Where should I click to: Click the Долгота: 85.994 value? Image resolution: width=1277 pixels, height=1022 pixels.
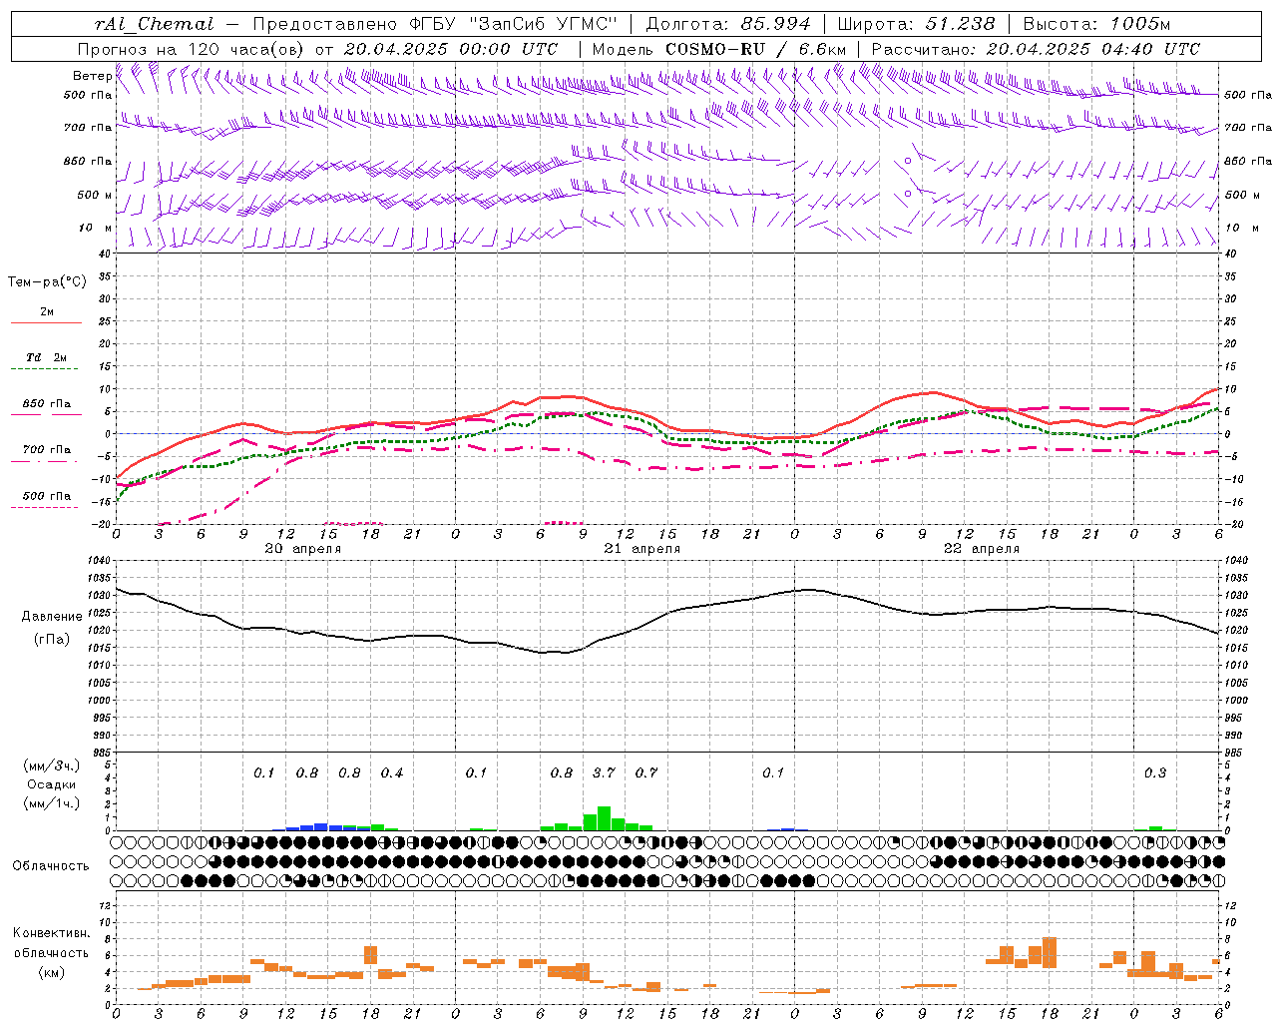729,24
